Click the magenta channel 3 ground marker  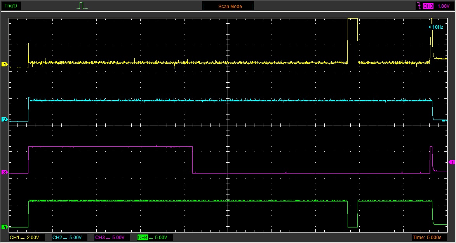(x=5, y=172)
